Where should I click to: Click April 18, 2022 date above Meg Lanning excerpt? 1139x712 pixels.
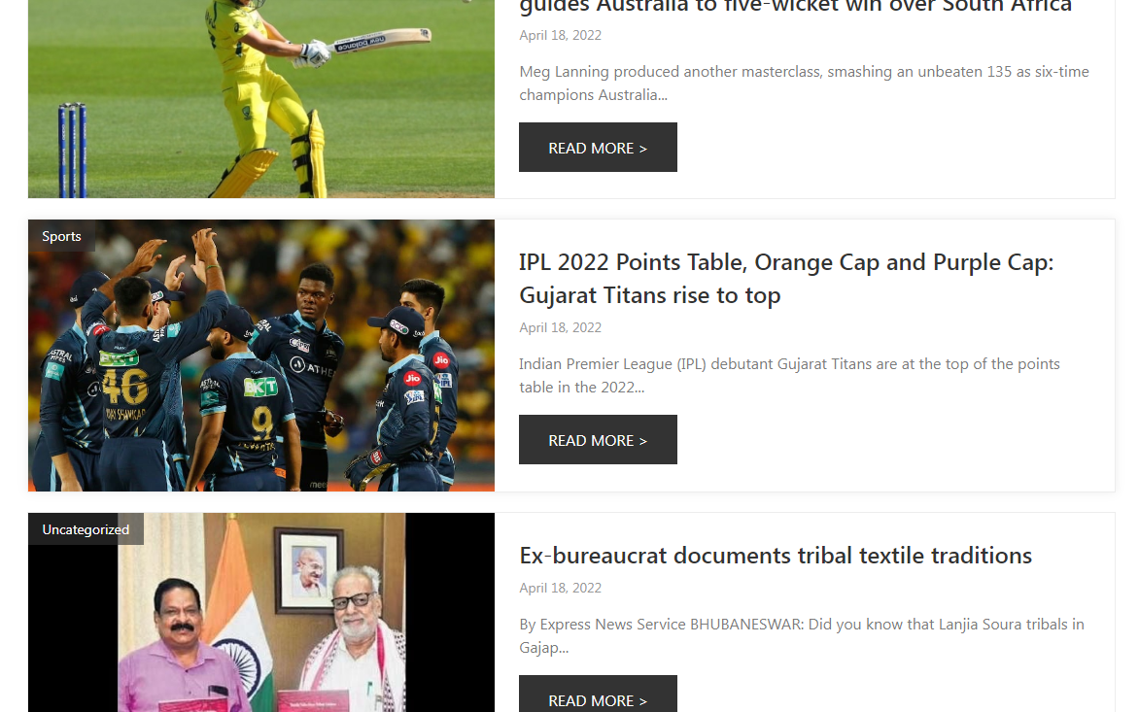560,35
